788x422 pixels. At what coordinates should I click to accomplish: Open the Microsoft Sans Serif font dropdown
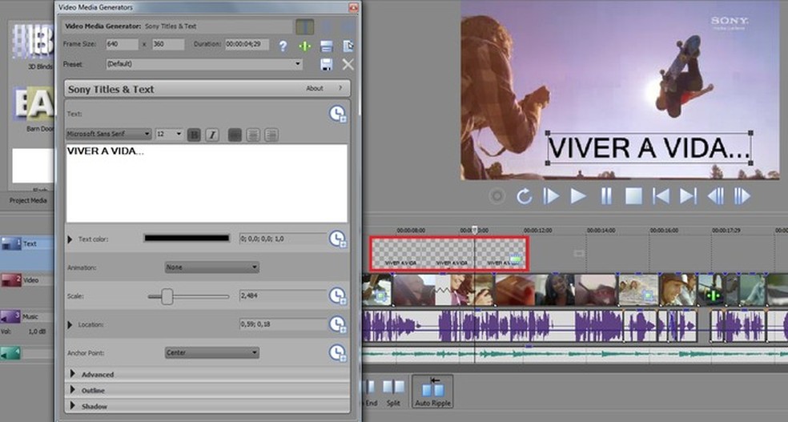[x=109, y=135]
